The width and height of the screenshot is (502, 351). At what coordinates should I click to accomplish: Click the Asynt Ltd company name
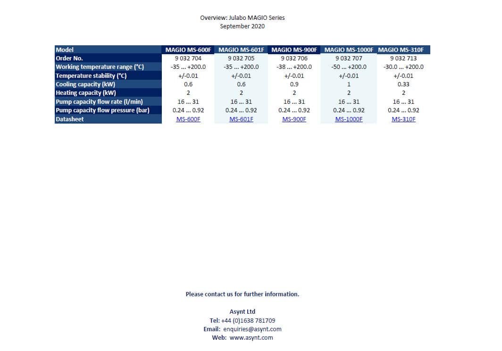pos(243,311)
